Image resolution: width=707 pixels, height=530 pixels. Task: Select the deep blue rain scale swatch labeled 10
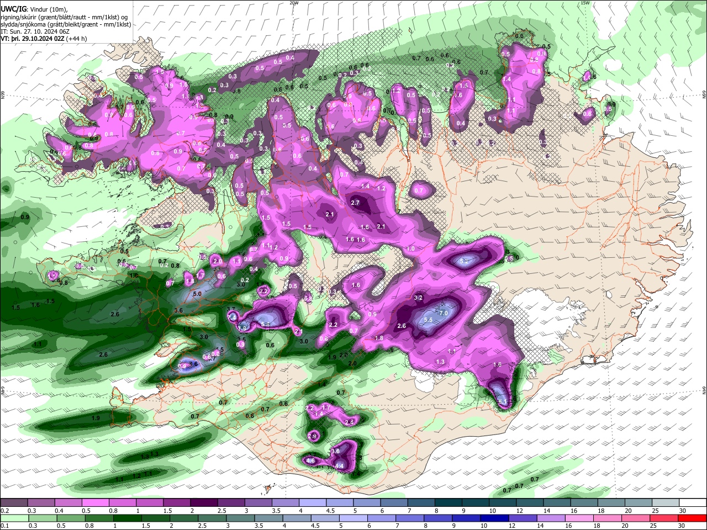click(x=493, y=518)
